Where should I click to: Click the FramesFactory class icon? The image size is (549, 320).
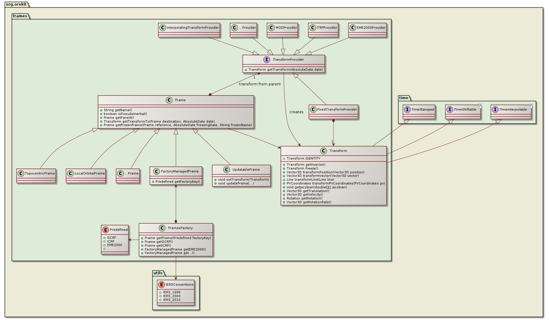[x=162, y=228]
